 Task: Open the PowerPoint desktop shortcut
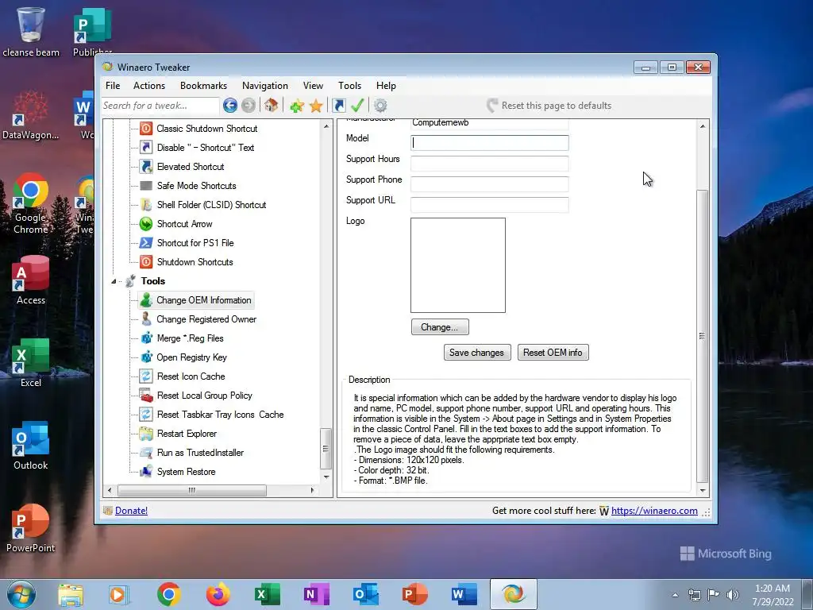31,528
